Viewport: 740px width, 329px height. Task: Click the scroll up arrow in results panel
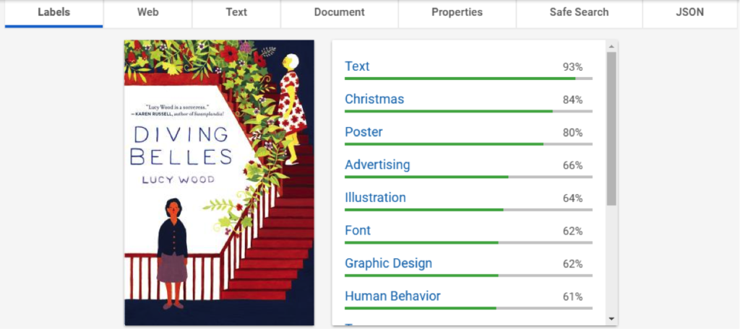[611, 46]
